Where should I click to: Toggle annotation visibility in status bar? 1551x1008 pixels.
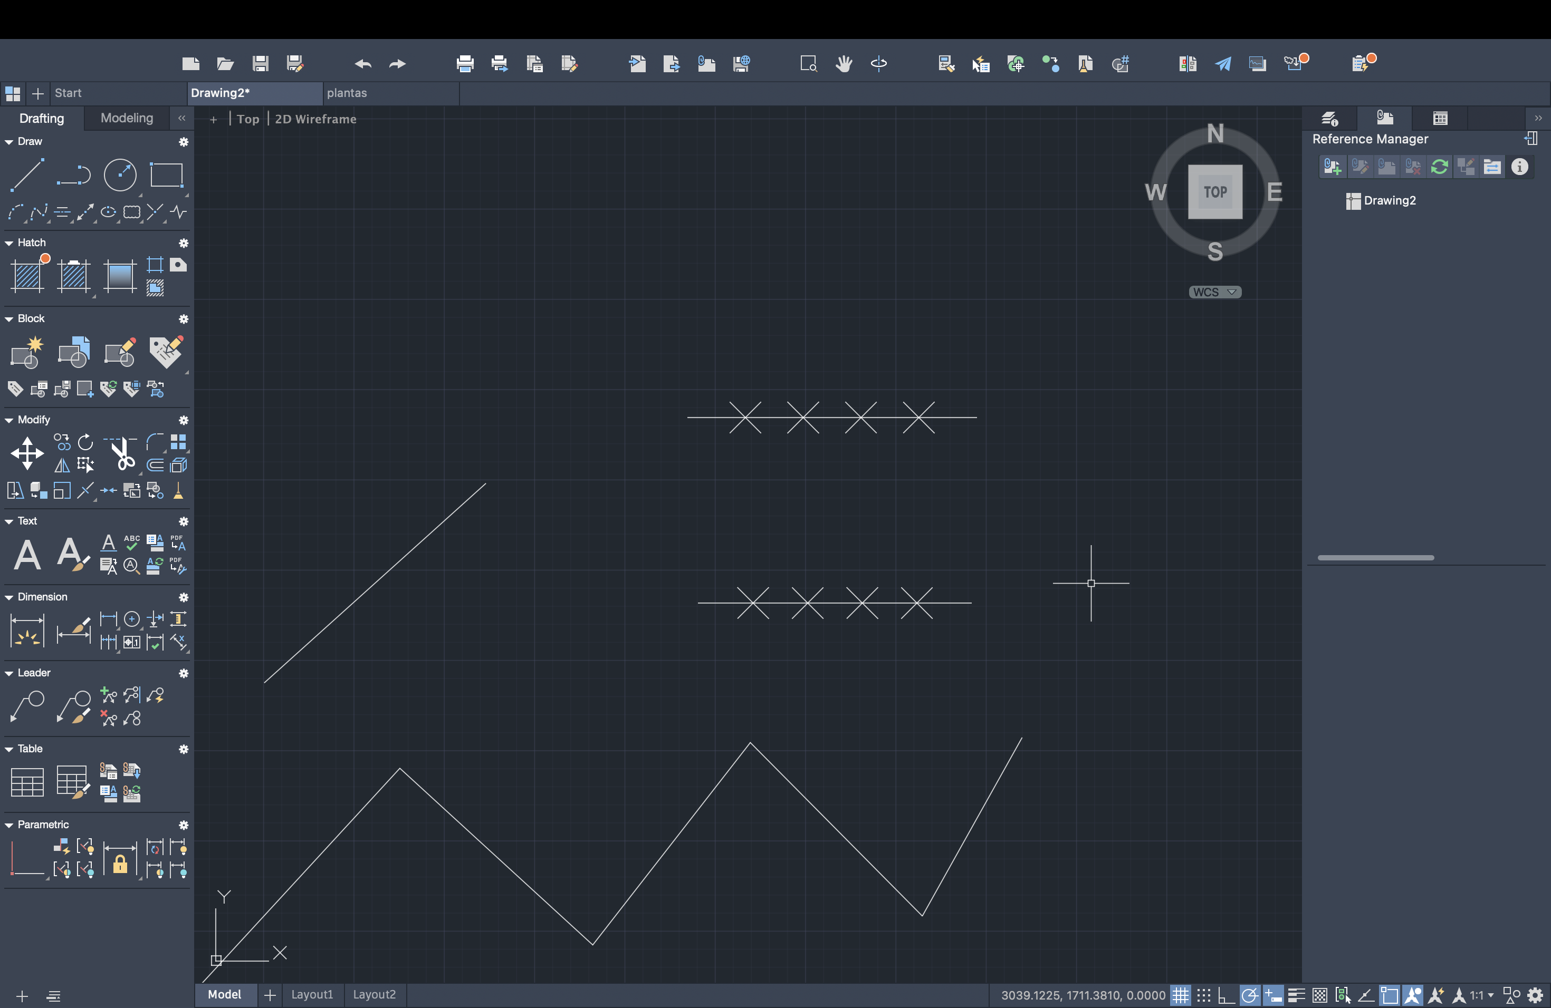[x=1413, y=995]
